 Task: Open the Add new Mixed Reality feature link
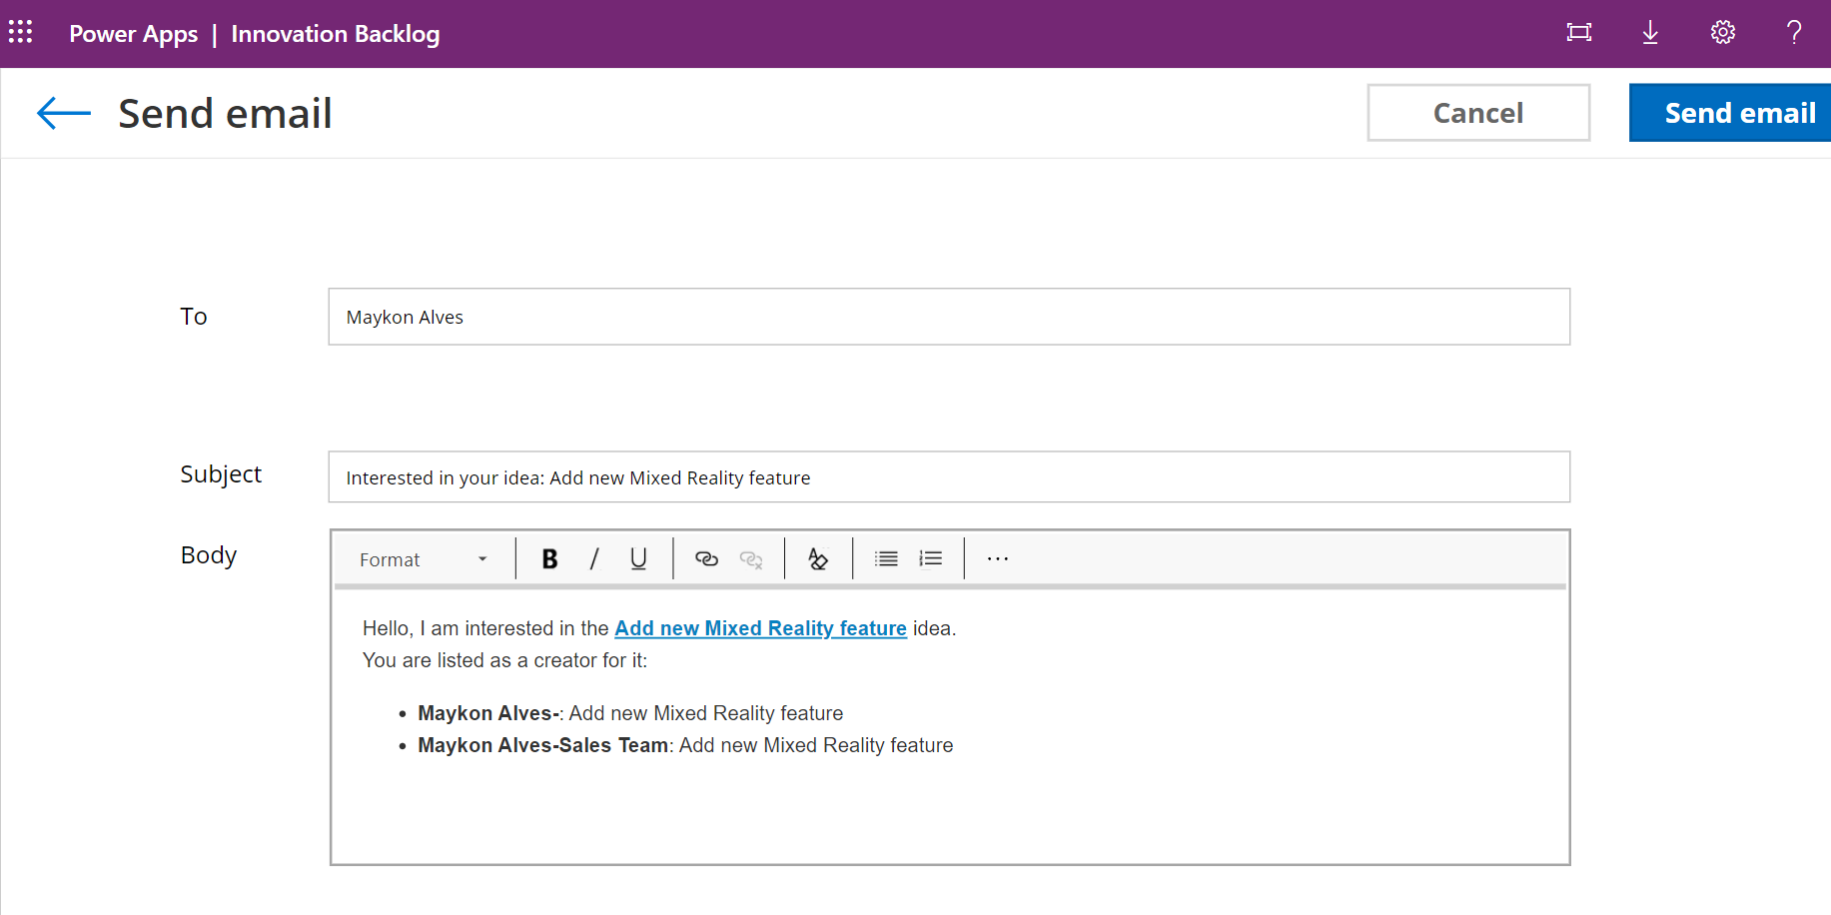[x=760, y=628]
